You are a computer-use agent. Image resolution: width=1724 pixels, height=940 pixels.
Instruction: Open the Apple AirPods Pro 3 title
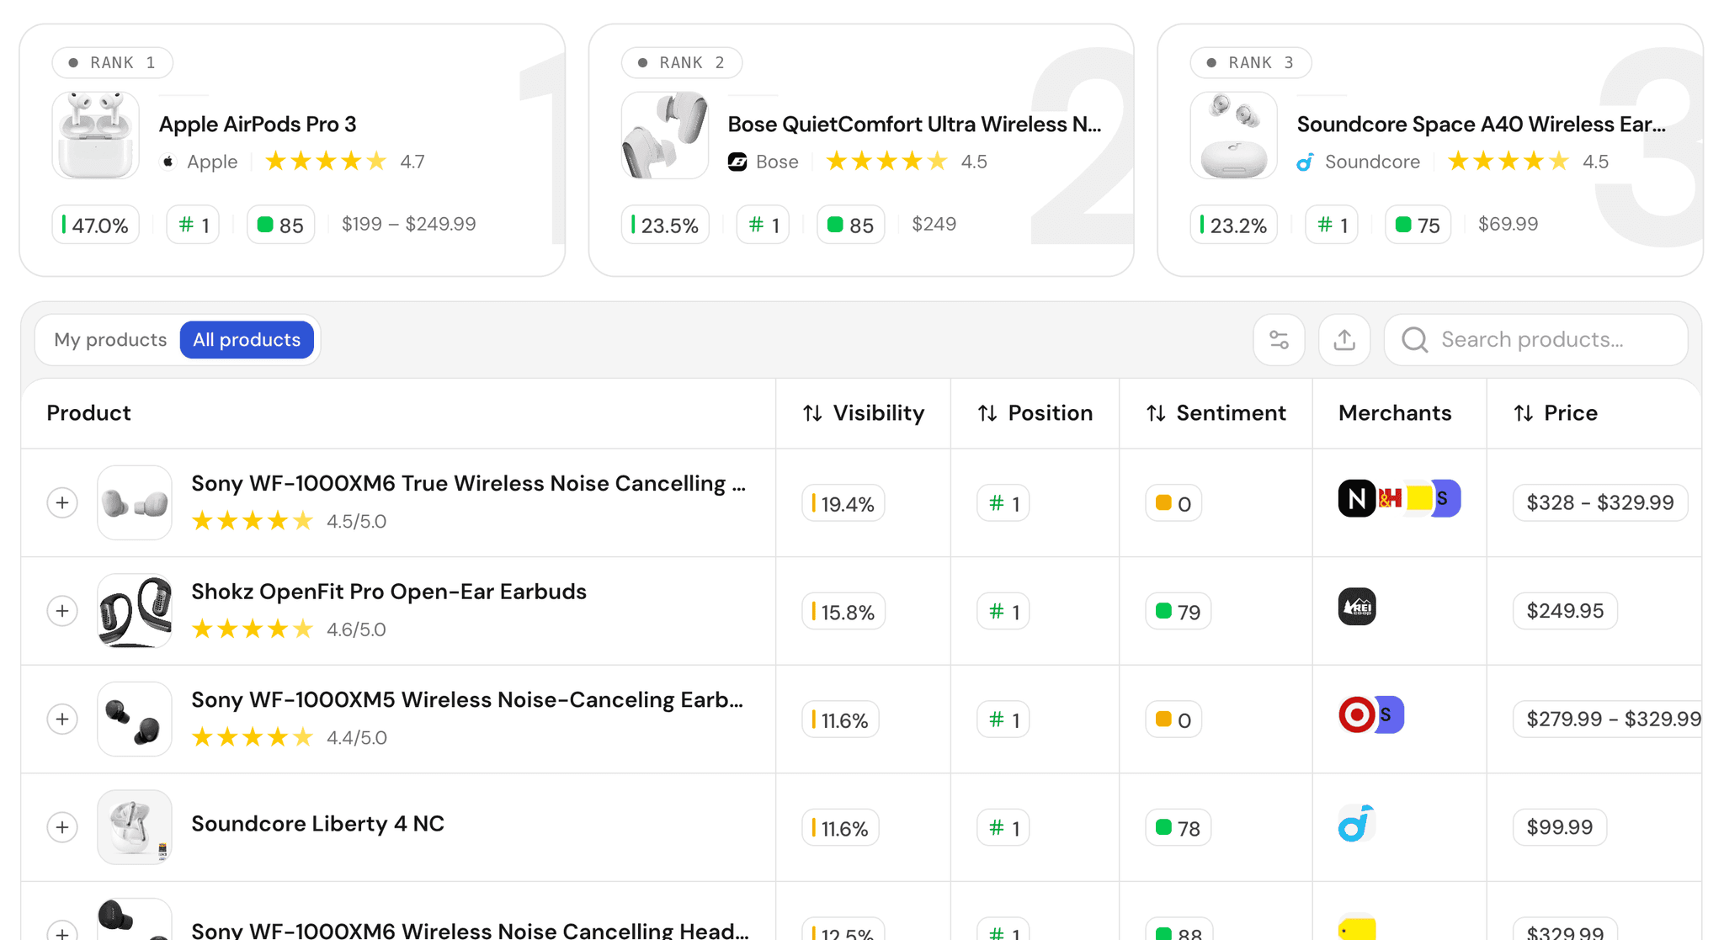(258, 125)
